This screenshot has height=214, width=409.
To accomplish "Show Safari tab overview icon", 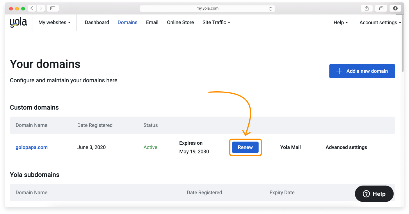I will click(x=381, y=8).
